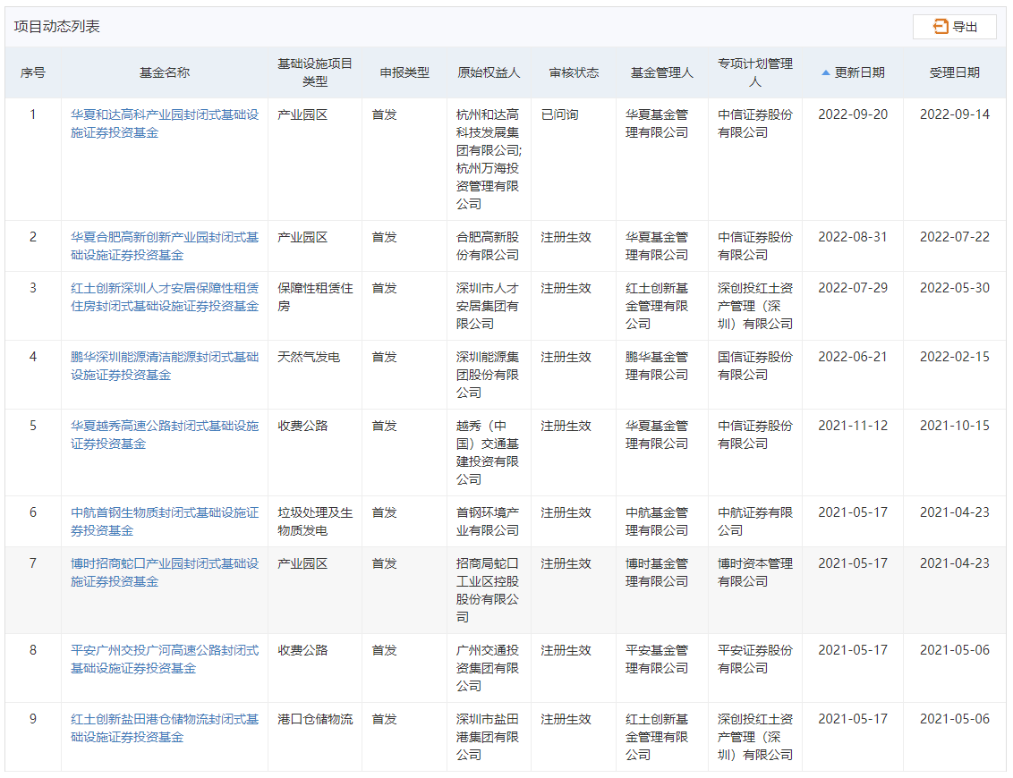Click the export icon beside 导出

click(941, 27)
